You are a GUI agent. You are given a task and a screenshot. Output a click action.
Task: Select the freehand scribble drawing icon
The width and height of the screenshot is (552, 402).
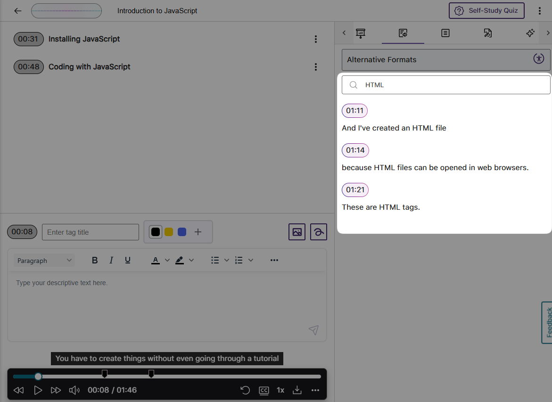(319, 232)
